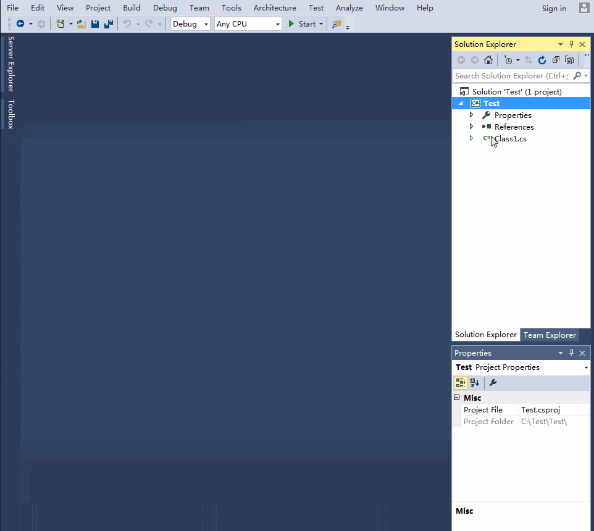Click the Sync with Active Document icon
The height and width of the screenshot is (531, 594).
tap(529, 60)
